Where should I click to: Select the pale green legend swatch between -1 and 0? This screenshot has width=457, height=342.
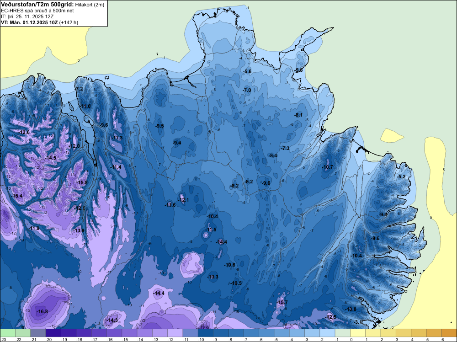[x=342, y=333]
